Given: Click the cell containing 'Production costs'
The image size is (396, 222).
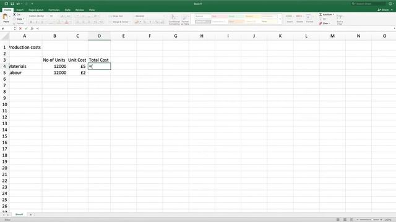Looking at the screenshot, I should click(25, 47).
